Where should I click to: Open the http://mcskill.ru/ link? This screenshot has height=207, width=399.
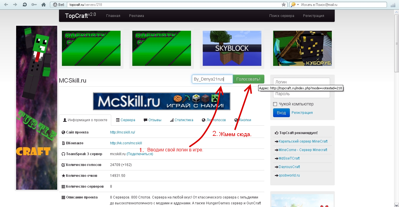point(122,132)
